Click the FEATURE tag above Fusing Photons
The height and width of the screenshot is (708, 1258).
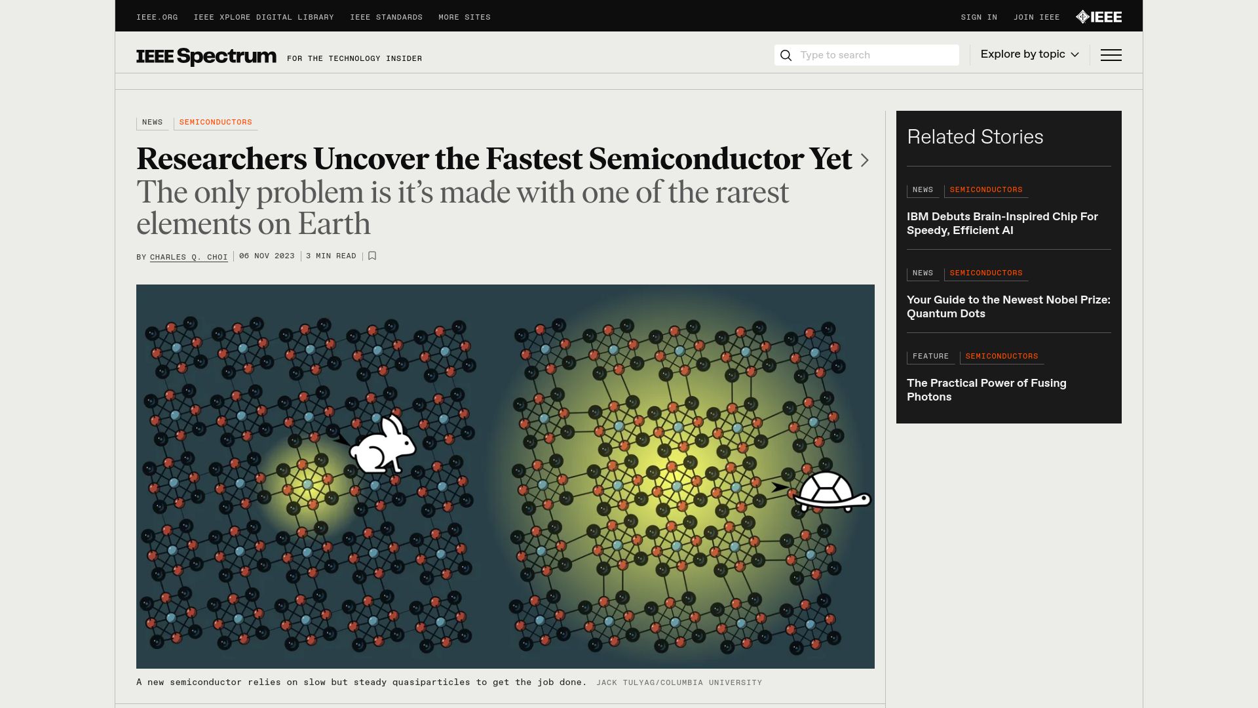930,357
